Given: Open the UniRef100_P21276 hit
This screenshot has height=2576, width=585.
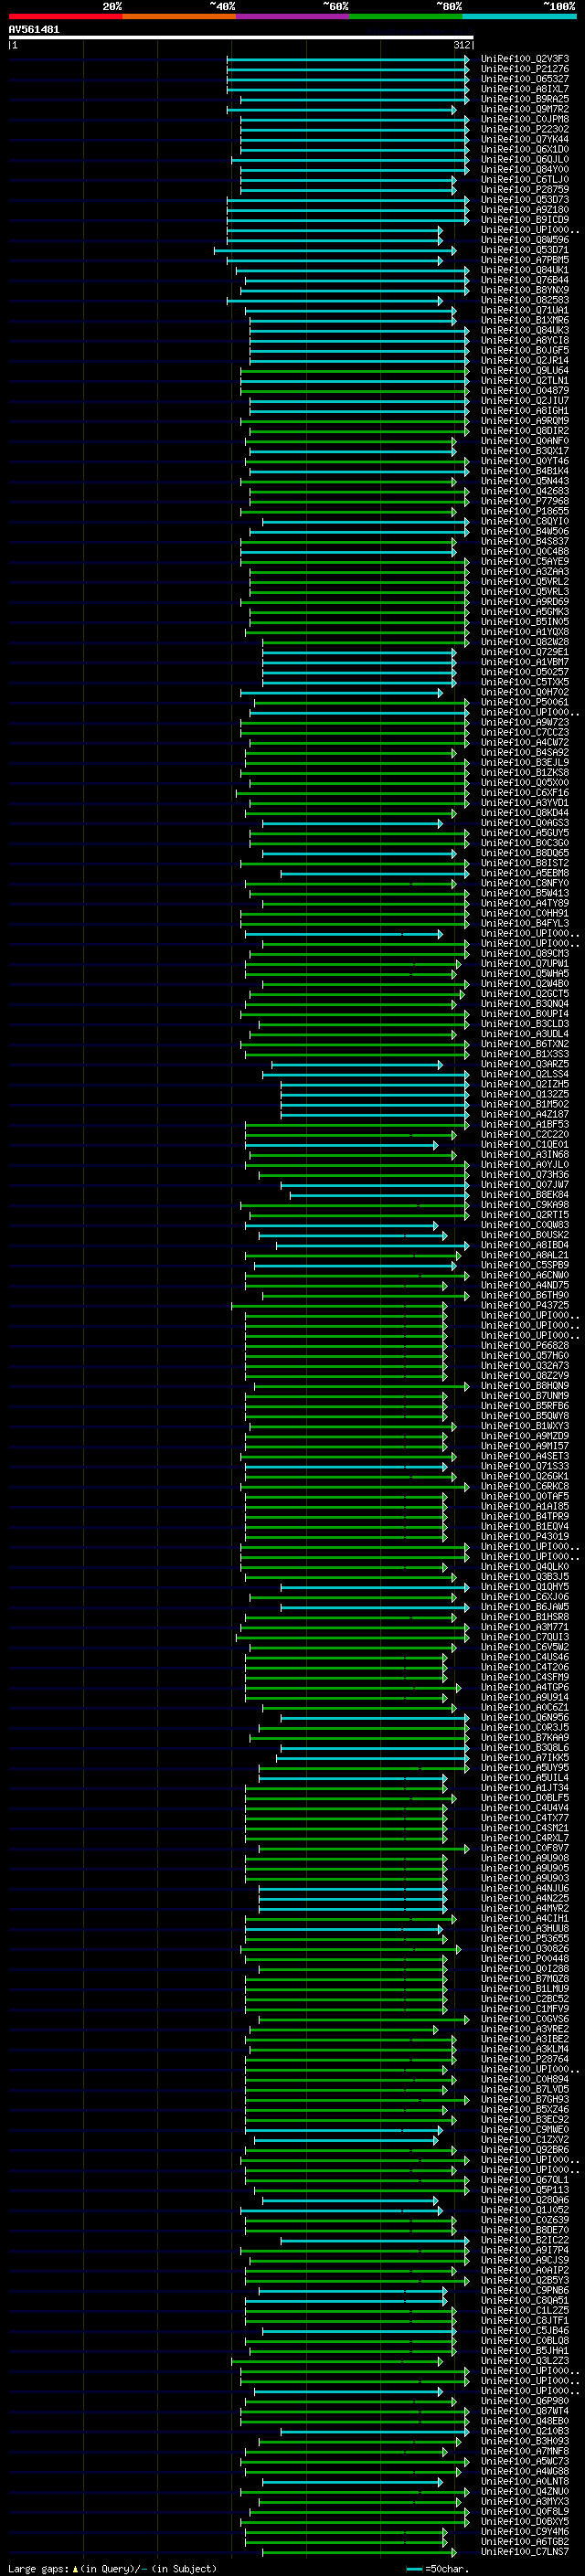Looking at the screenshot, I should click(x=525, y=69).
